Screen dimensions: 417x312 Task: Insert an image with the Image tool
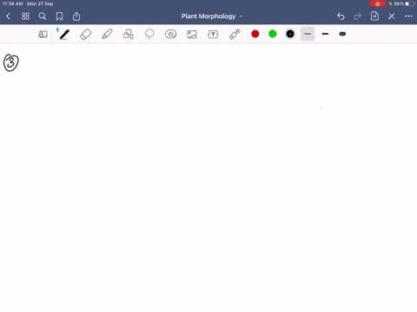pyautogui.click(x=192, y=35)
